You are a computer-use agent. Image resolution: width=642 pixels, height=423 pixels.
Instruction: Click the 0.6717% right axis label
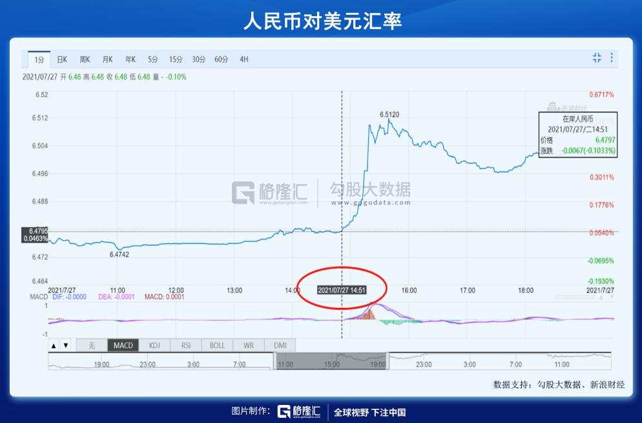(601, 94)
